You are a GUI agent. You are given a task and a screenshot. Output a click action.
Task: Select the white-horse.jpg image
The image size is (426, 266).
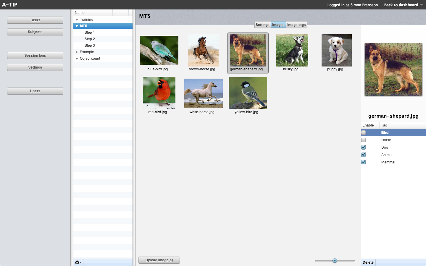point(203,93)
